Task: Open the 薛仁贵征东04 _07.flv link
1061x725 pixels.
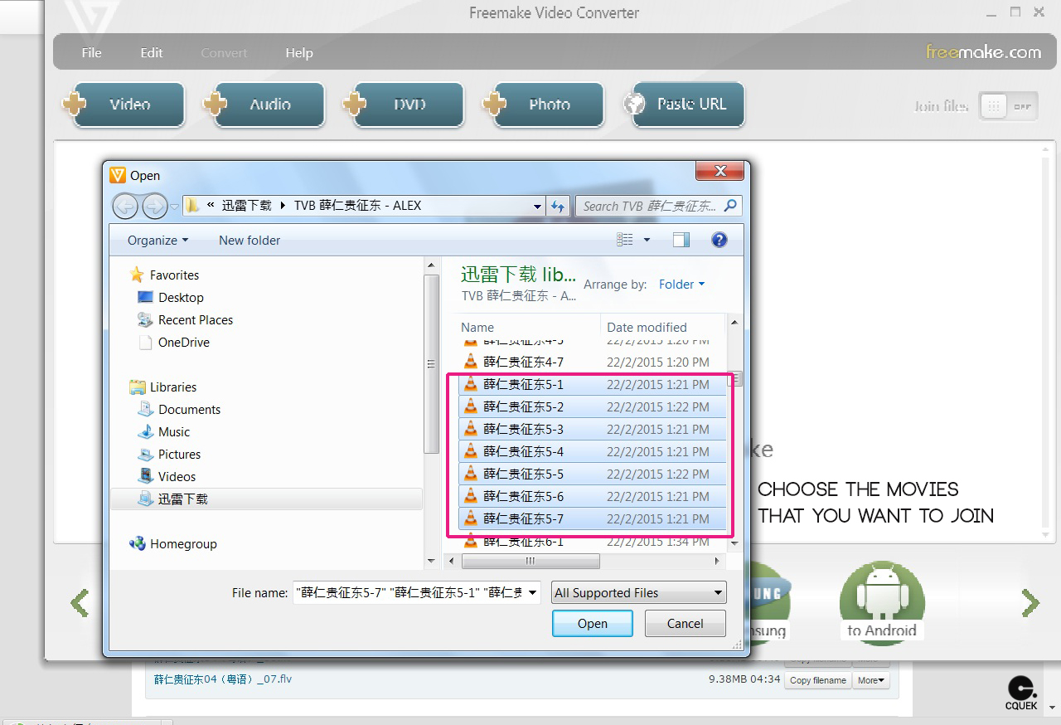Action: point(223,679)
